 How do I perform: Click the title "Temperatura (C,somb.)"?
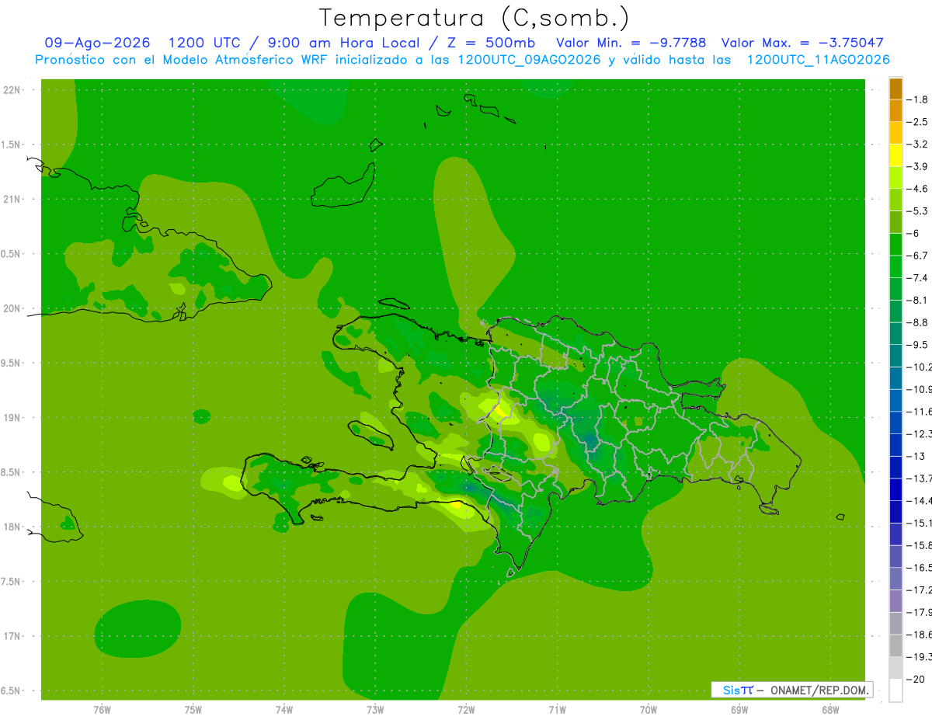[474, 17]
